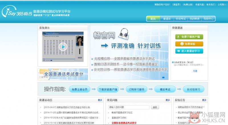
Task: Click the 免费注册会员 guide step
Action: click(80, 89)
